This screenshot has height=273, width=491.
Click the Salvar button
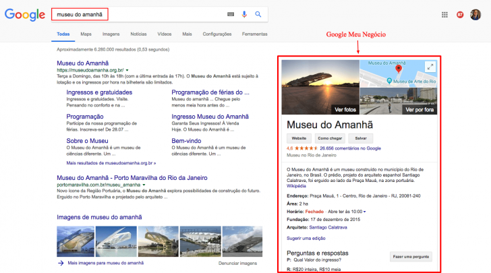[361, 138]
